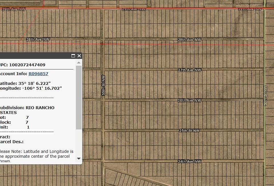Click the Unit value row
This screenshot has height=186, width=274.
15,127
